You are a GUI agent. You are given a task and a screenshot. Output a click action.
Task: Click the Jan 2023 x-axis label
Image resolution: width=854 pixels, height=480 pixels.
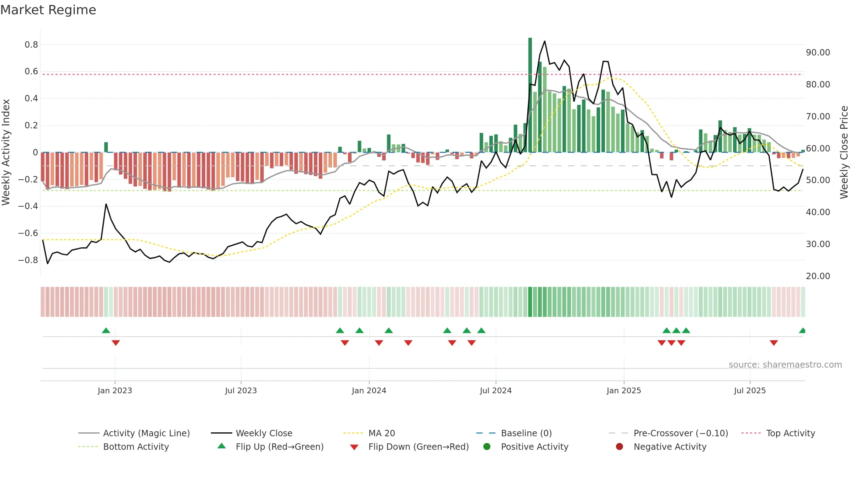click(x=115, y=390)
